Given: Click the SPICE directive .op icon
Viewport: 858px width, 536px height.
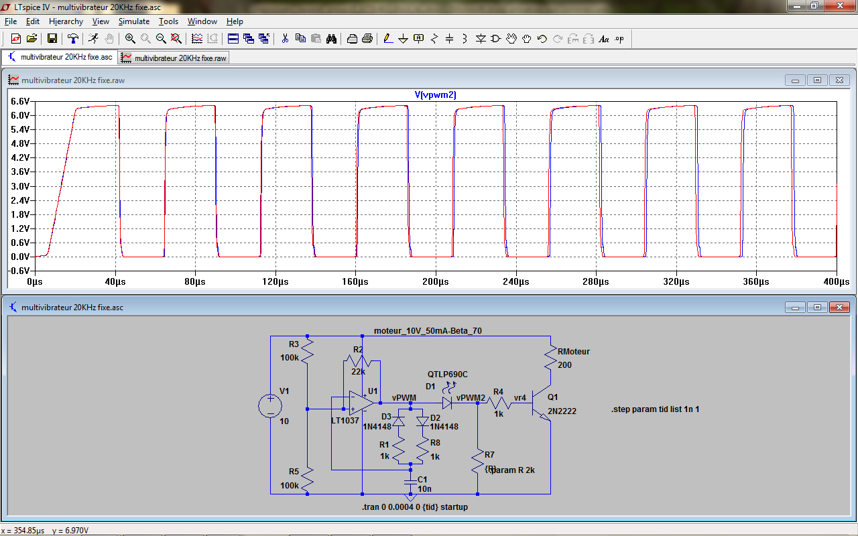Looking at the screenshot, I should pyautogui.click(x=619, y=39).
